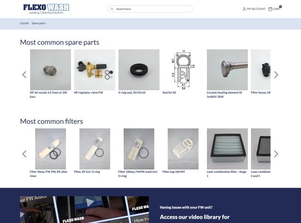The width and height of the screenshot is (301, 223).
Task: Open Laser combination Stage 2 and 3 image
Action: [x=261, y=149]
